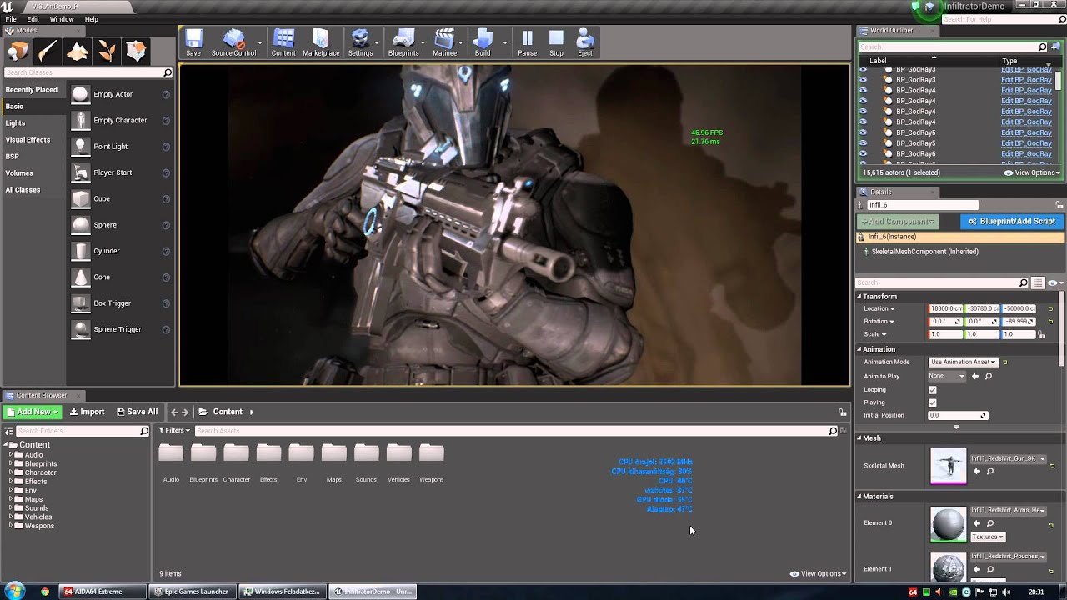
Task: Toggle the Details panel lock
Action: pyautogui.click(x=1060, y=205)
